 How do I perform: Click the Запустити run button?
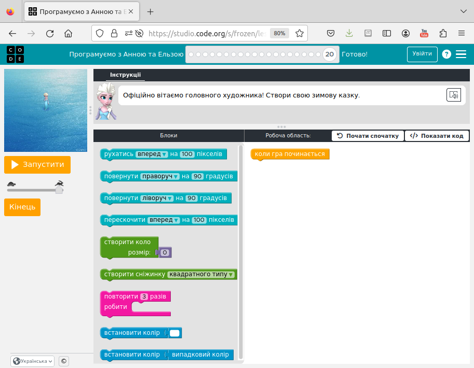pos(37,165)
